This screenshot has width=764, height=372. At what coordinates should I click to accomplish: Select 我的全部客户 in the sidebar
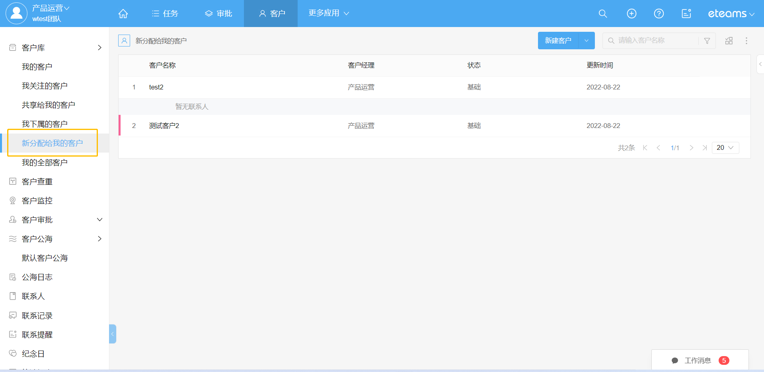(45, 163)
